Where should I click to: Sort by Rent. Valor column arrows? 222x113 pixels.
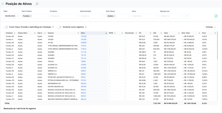[x=199, y=33]
